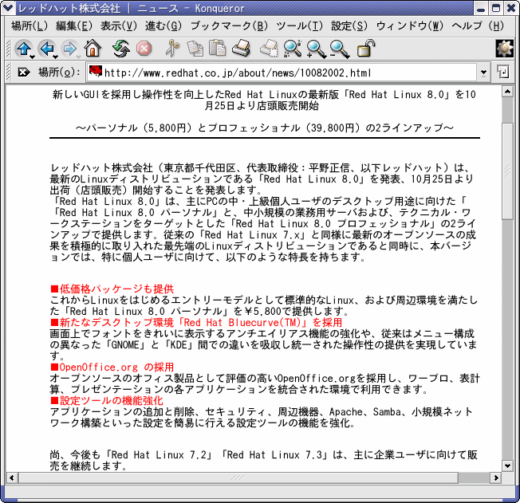
Task: Click the red heading 低価格パッケージも提供
Action: pos(112,289)
